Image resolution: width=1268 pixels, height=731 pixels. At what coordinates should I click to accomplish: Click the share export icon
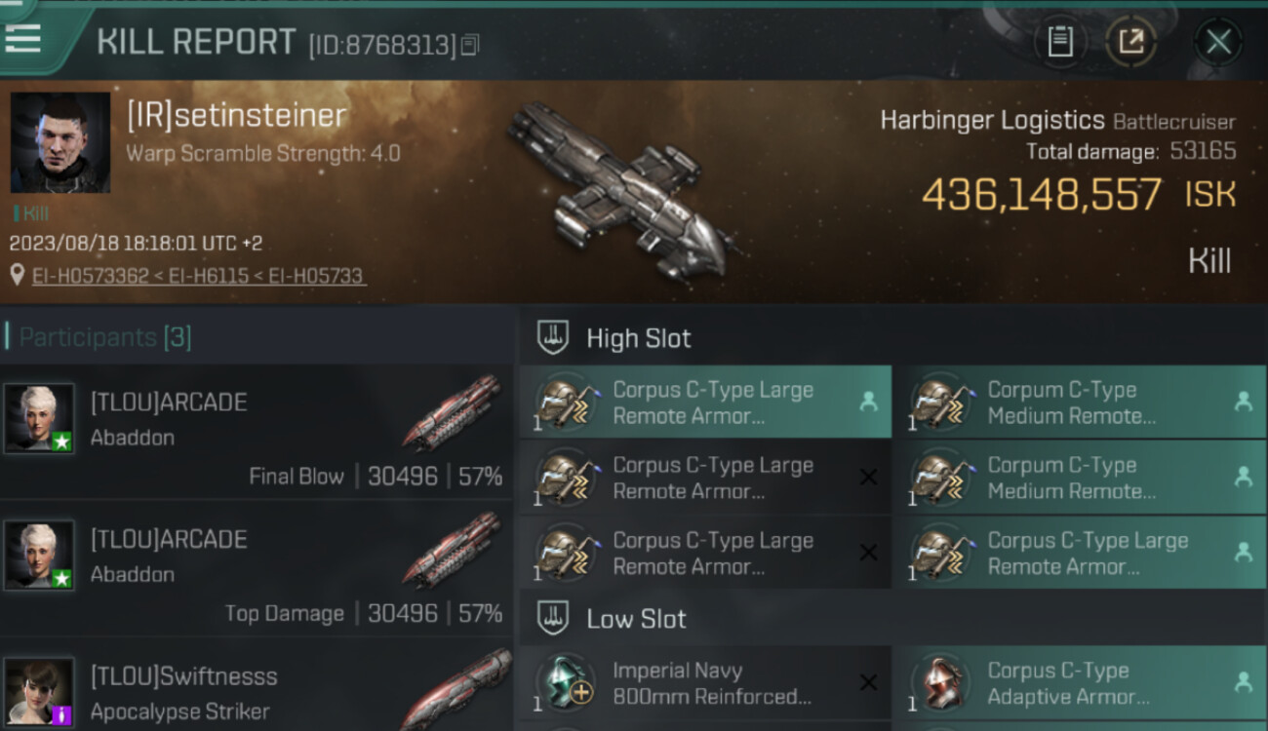coord(1131,42)
